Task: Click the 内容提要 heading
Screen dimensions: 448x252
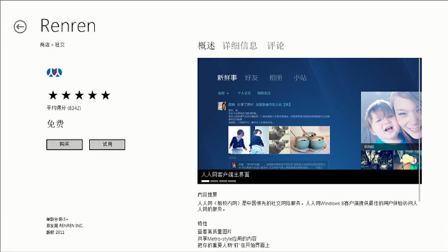Action: tap(207, 195)
